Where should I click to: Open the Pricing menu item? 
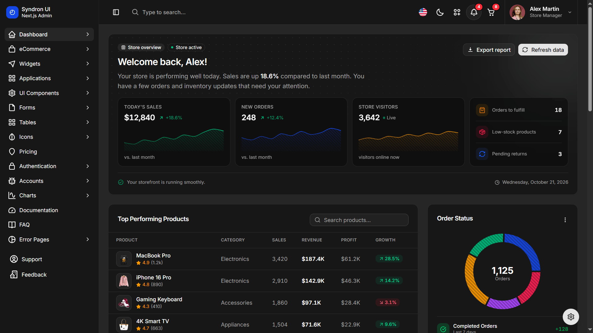[x=49, y=152]
